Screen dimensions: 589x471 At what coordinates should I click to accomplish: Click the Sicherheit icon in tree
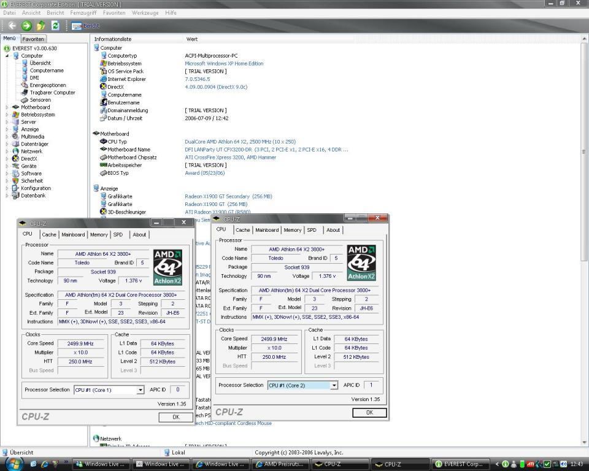click(15, 181)
